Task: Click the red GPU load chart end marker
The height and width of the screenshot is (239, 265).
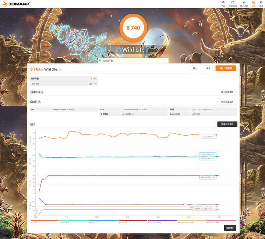Action: point(216,175)
